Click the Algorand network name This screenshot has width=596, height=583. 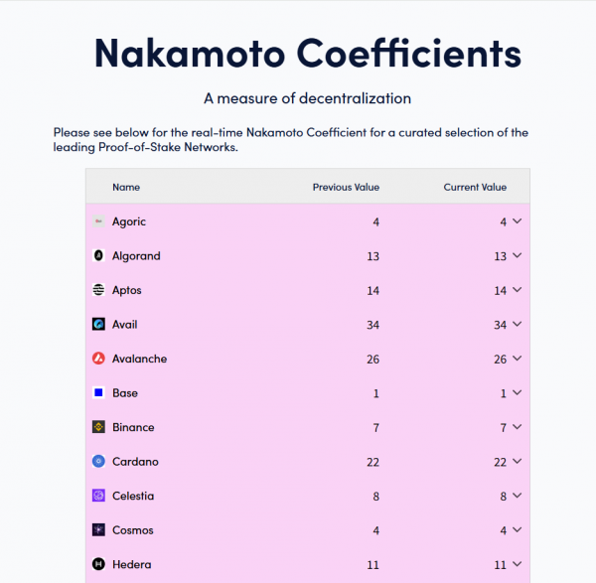(x=136, y=256)
